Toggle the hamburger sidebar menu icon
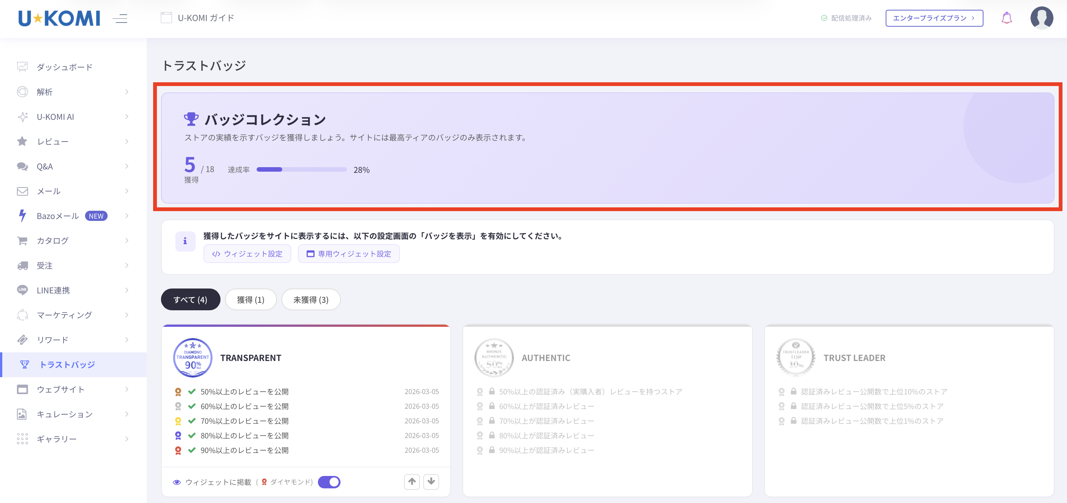Viewport: 1067px width, 503px height. (120, 18)
